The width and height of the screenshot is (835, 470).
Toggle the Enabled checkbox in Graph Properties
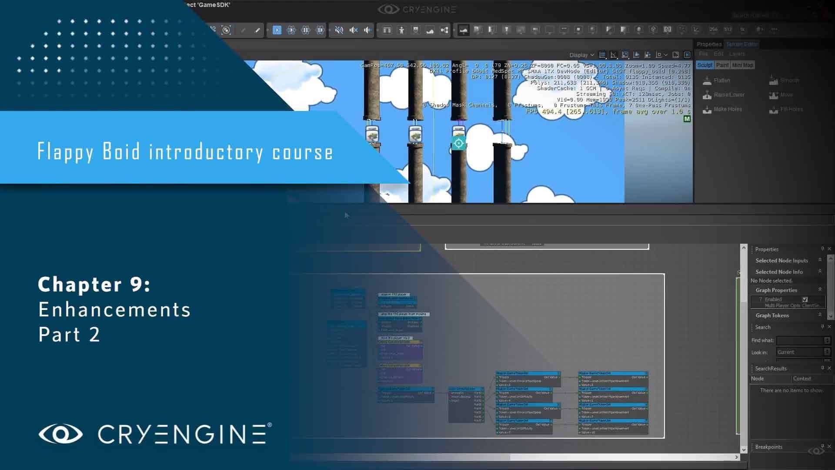(805, 299)
